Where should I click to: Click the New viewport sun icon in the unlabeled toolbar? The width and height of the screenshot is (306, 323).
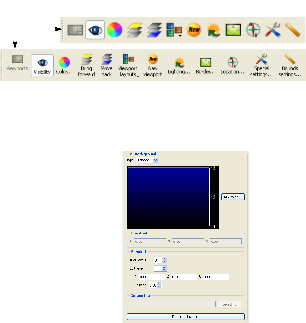pos(194,30)
